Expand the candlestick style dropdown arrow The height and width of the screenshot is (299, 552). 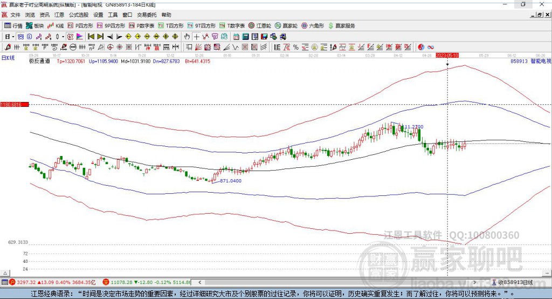coord(63,37)
